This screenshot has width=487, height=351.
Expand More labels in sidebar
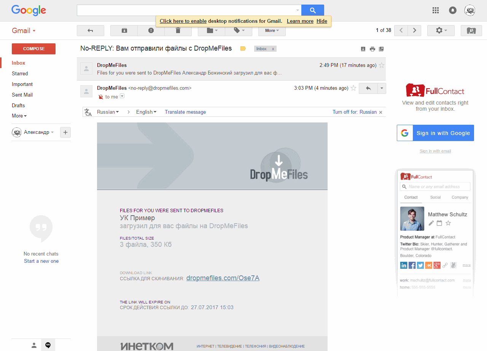click(19, 116)
